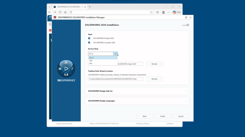This screenshot has width=245, height=137.
Task: Select SP0 from the service pack list
Action: (91, 61)
